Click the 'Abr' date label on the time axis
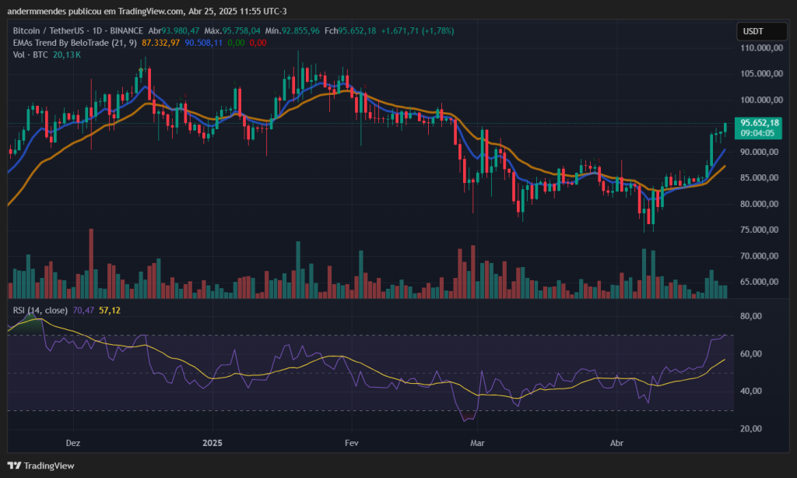Viewport: 797px width, 478px height. point(616,443)
